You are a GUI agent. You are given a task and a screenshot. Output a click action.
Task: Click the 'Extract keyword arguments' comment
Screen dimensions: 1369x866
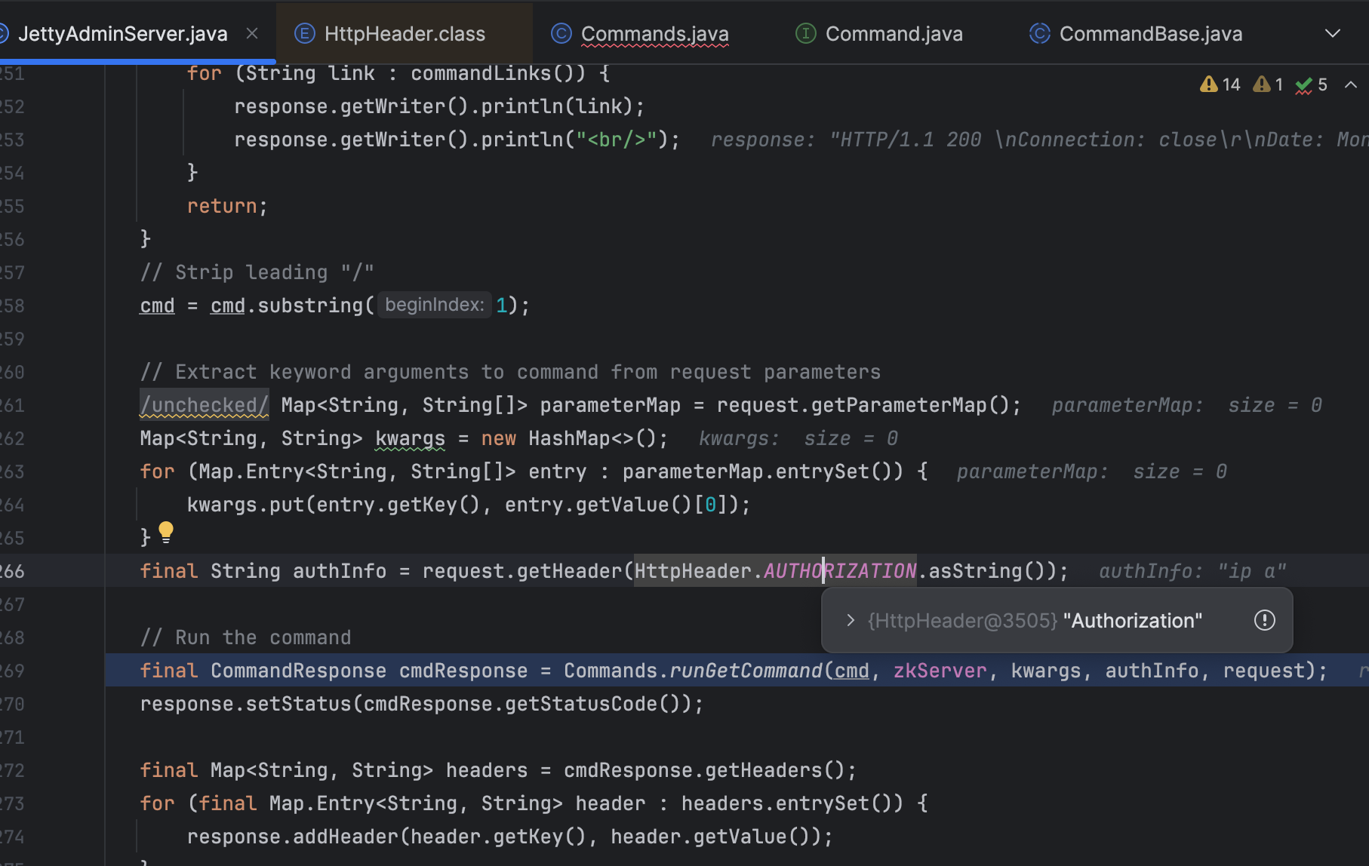point(510,372)
